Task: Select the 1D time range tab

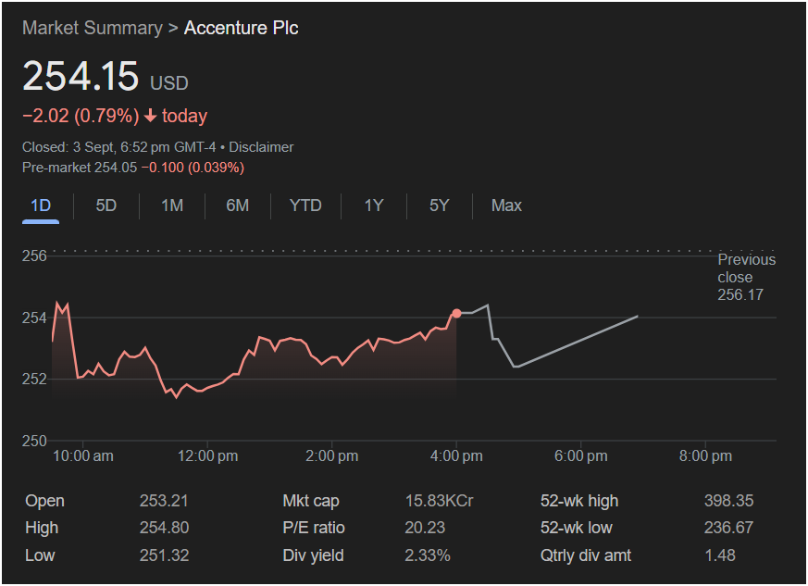Action: point(41,206)
